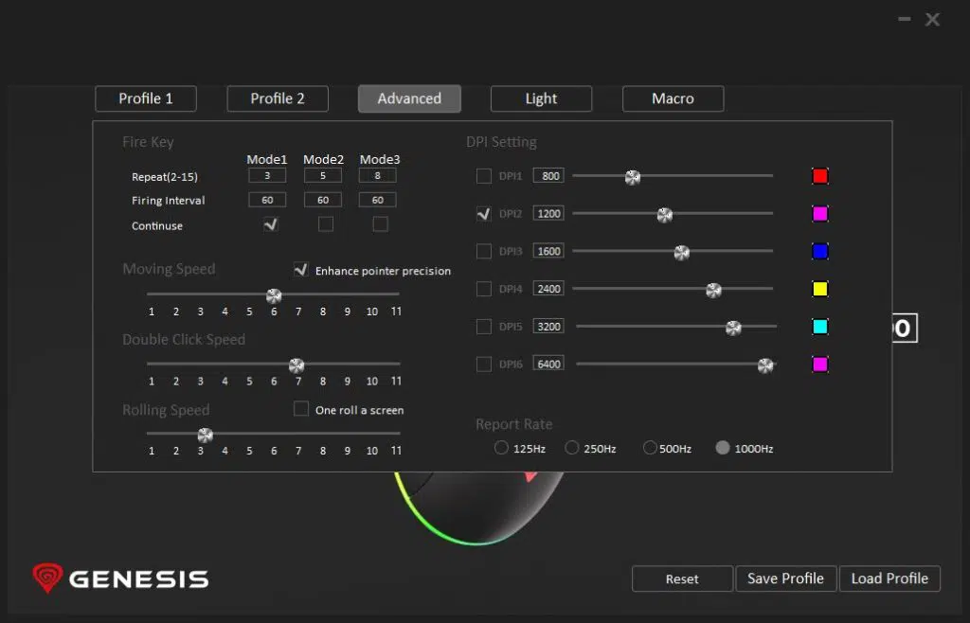Choose the 125Hz report rate
This screenshot has width=970, height=623.
tap(501, 448)
